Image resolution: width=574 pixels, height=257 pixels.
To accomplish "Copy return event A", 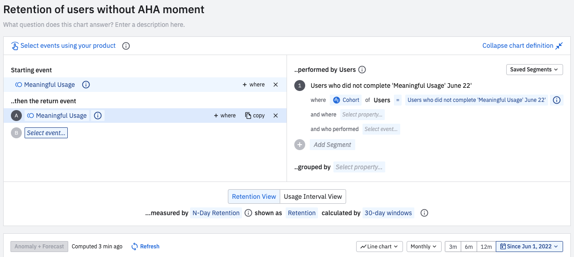I will 255,116.
